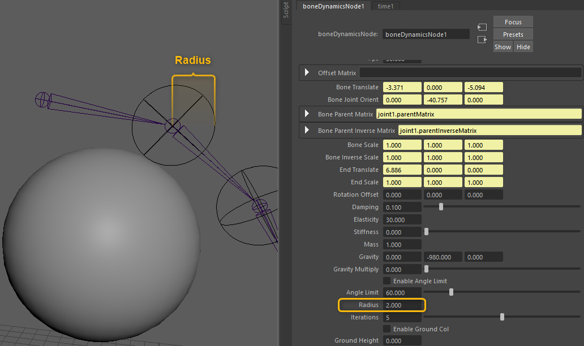The width and height of the screenshot is (584, 346).
Task: Click the Iterations slider handle
Action: [x=502, y=317]
